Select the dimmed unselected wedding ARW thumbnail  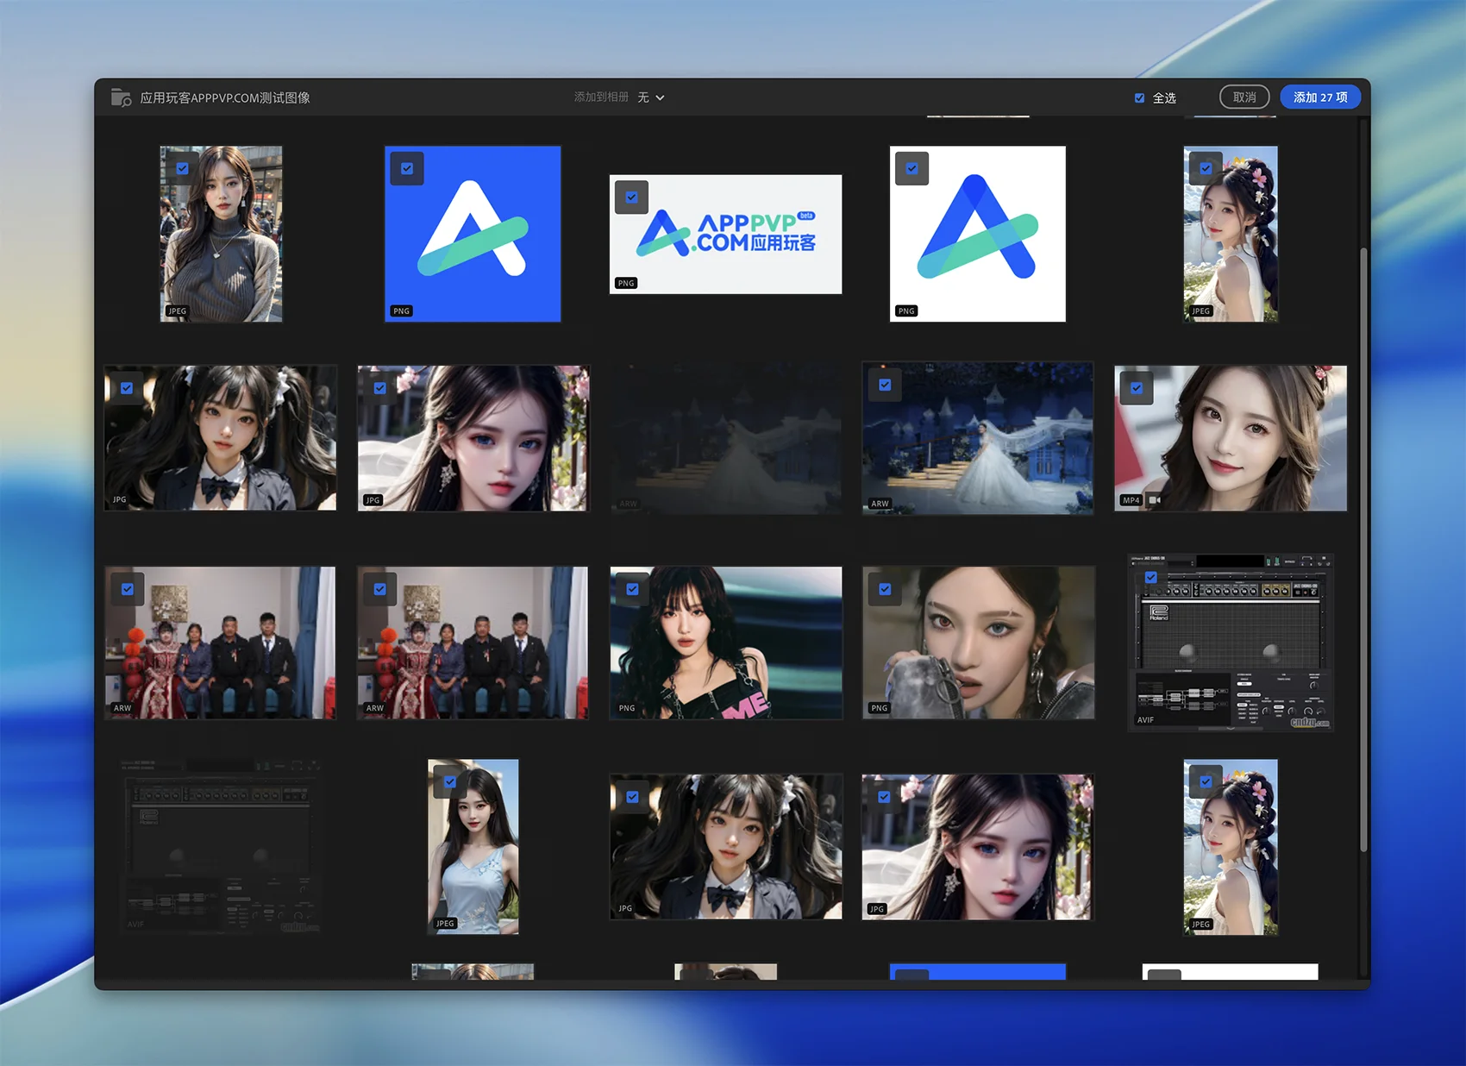tap(725, 438)
